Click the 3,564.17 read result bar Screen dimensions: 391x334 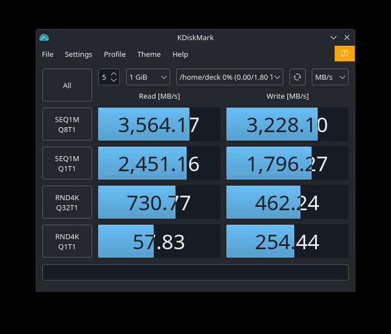coord(159,124)
